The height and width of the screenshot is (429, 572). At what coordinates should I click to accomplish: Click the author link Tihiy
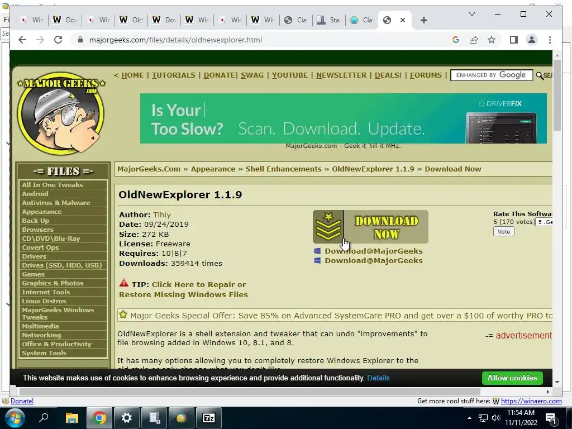coord(162,215)
